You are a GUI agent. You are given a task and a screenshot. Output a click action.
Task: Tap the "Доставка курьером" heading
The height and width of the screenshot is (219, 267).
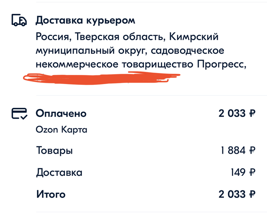(85, 20)
